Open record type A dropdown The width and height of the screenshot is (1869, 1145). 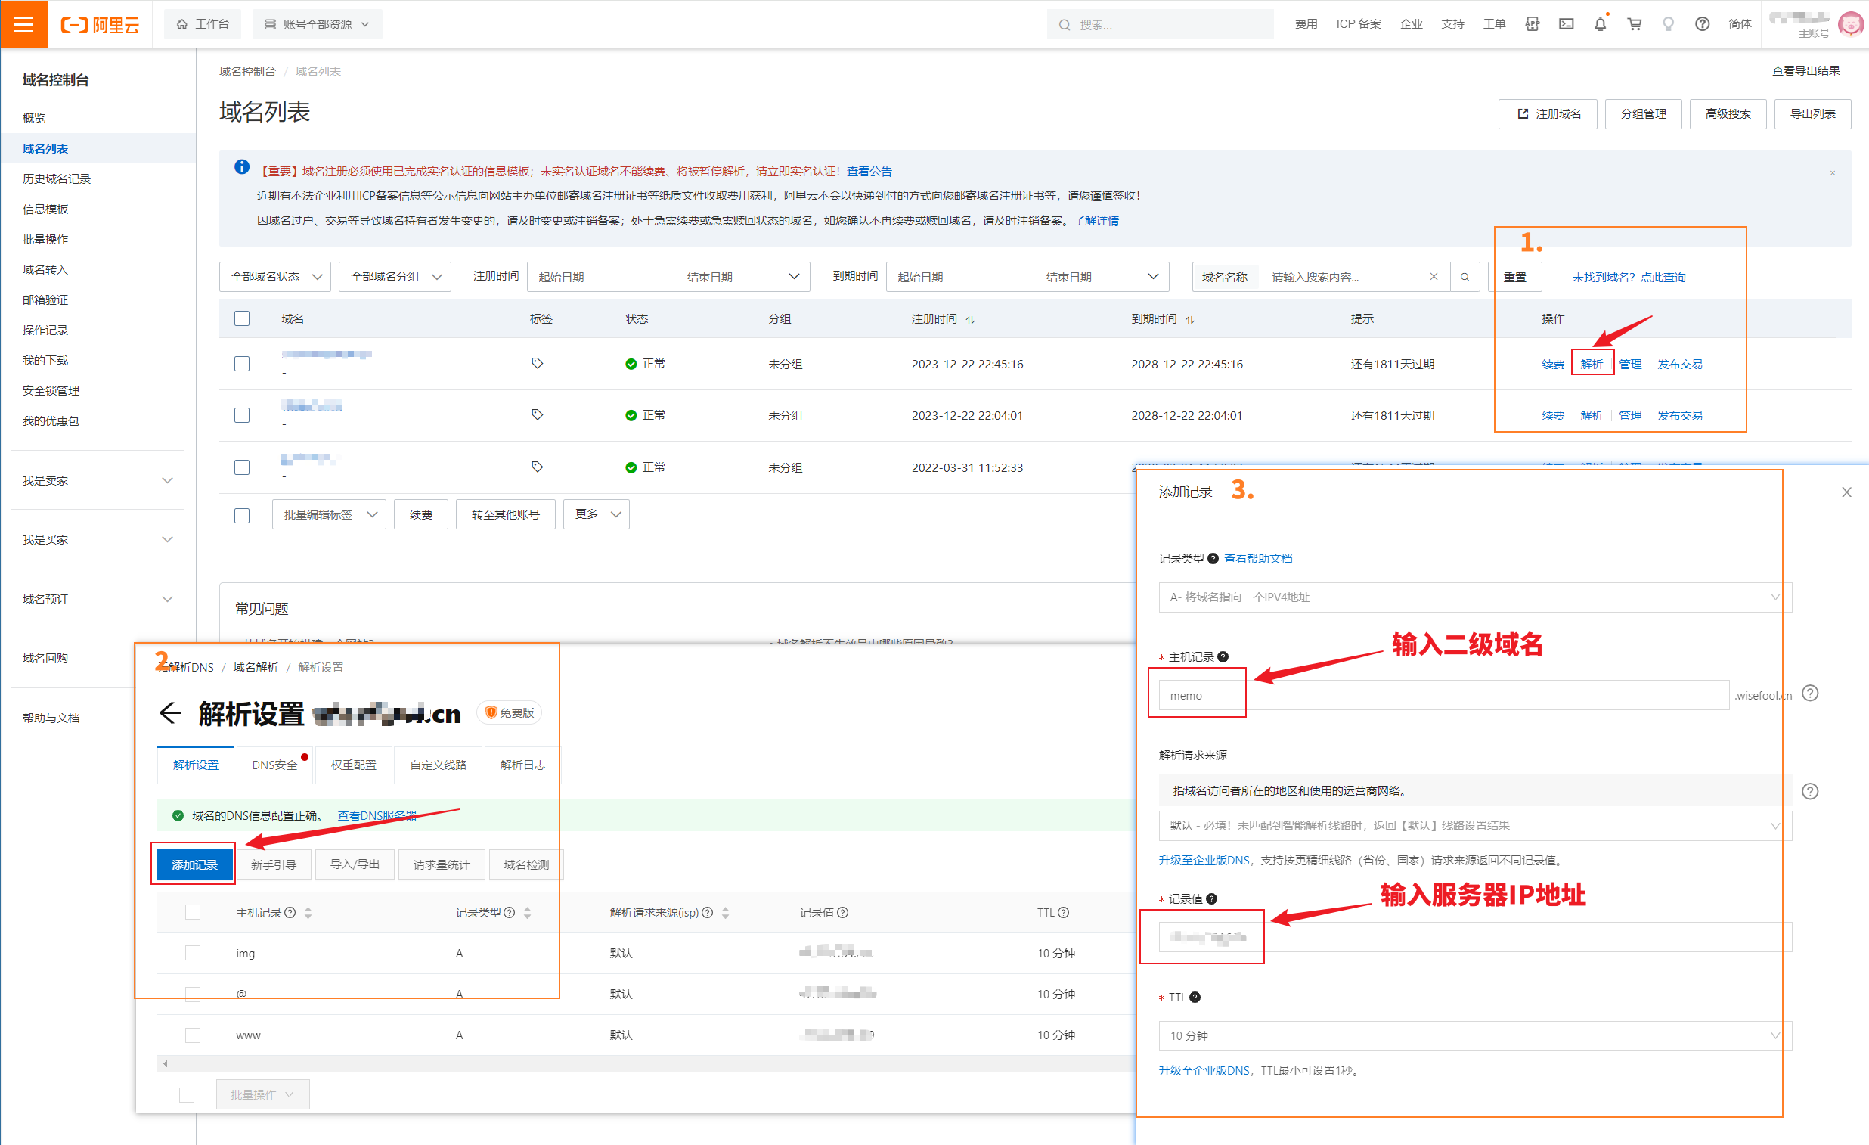pyautogui.click(x=1474, y=597)
